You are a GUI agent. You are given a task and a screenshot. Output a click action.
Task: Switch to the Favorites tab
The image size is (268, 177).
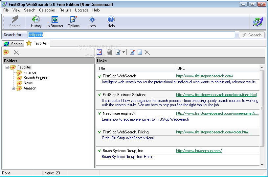tap(37, 43)
